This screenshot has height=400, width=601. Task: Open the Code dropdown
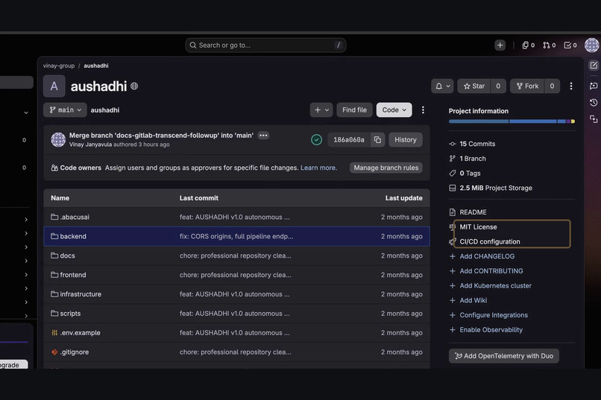[394, 109]
